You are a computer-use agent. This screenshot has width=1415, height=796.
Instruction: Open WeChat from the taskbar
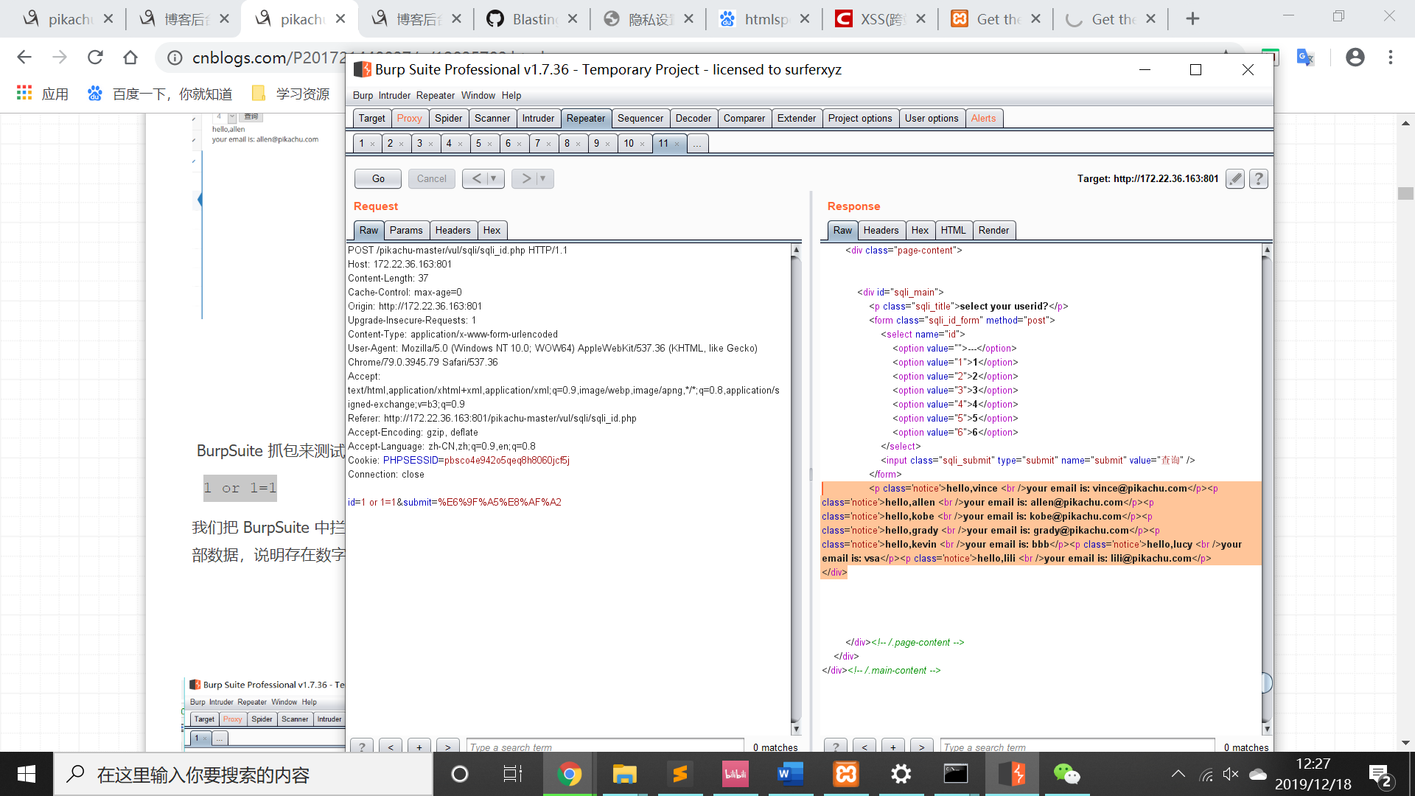pyautogui.click(x=1066, y=774)
